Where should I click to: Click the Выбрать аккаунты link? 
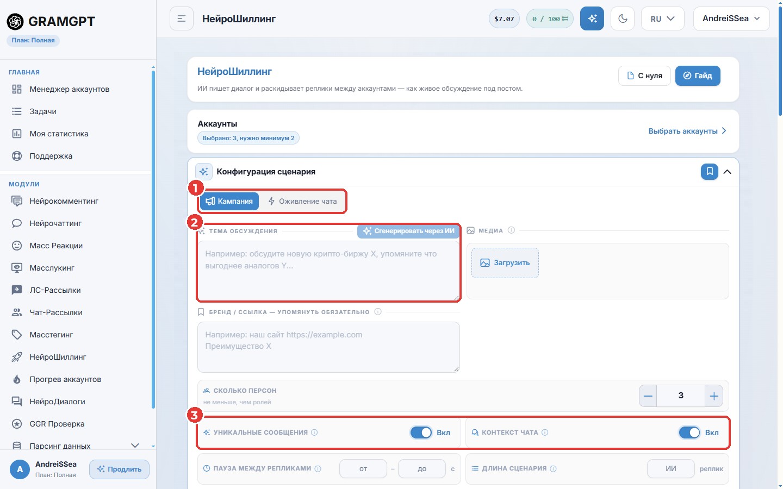[687, 131]
